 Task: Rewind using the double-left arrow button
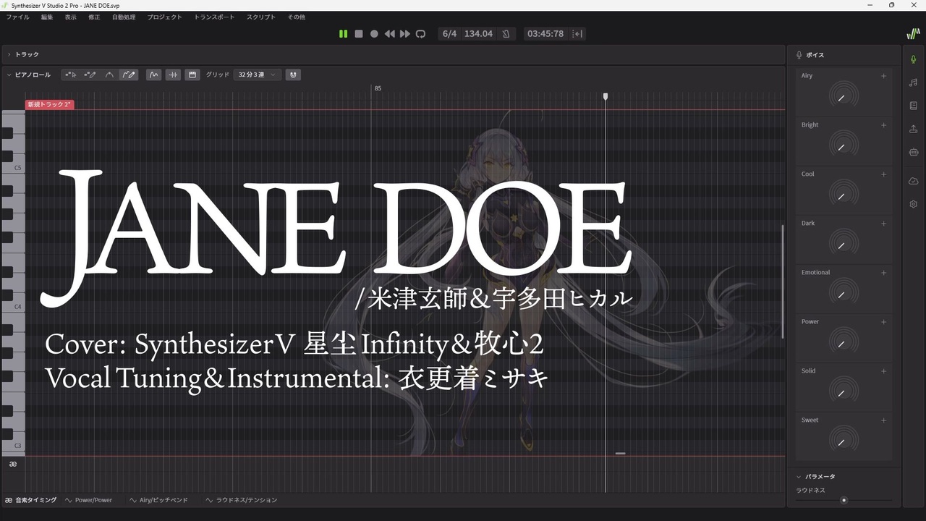pos(390,33)
